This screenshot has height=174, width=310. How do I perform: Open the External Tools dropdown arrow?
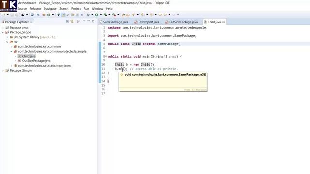(x=118, y=15)
